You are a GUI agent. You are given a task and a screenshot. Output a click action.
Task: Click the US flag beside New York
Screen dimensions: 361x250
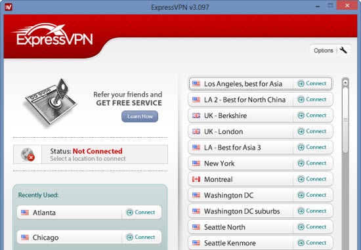196,163
